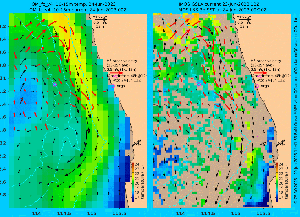The image size is (300, 217).
Task: Click '0.5m/s (1kt 12h)' text in the right panel
Action: click(265, 69)
